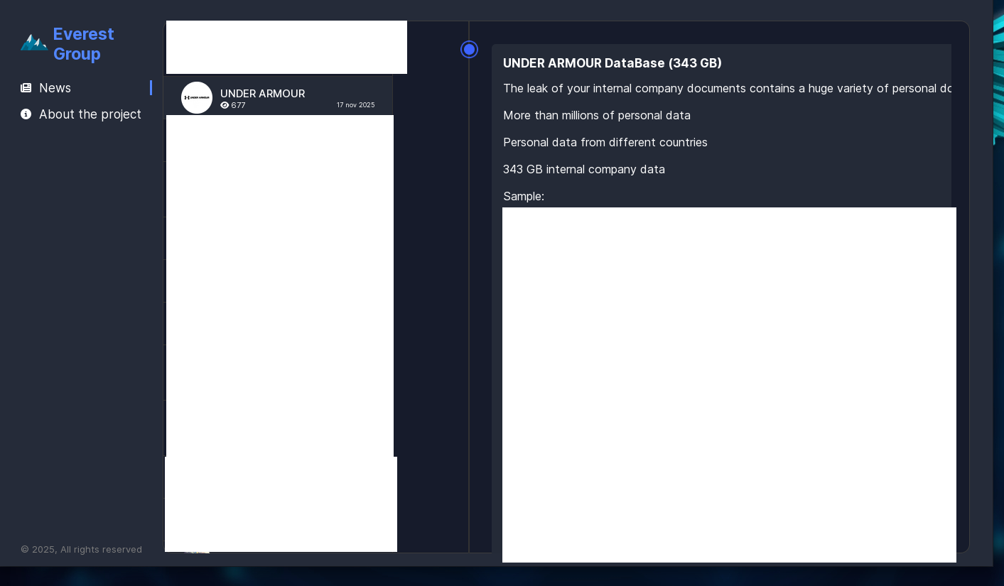The image size is (1004, 586).
Task: Click the sample image area below Sample:
Action: point(729,385)
